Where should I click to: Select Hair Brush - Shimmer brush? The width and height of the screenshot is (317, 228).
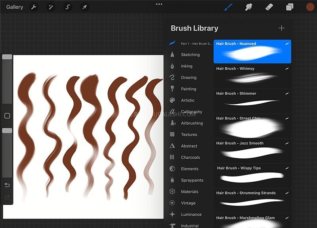coord(252,101)
